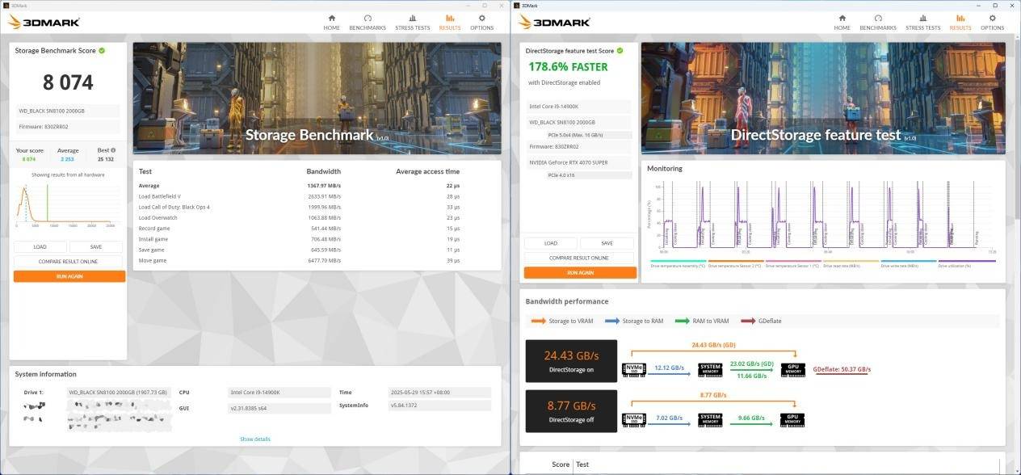The width and height of the screenshot is (1021, 475).
Task: Toggle Drive write rate (MB/s) legend series
Action: tap(909, 264)
